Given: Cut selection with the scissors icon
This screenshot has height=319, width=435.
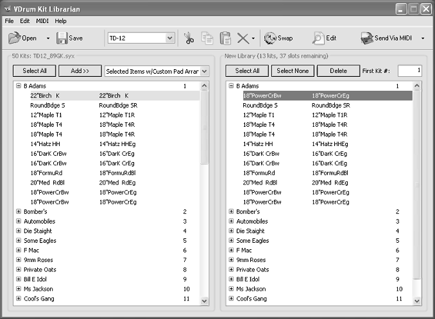Looking at the screenshot, I should tap(189, 38).
